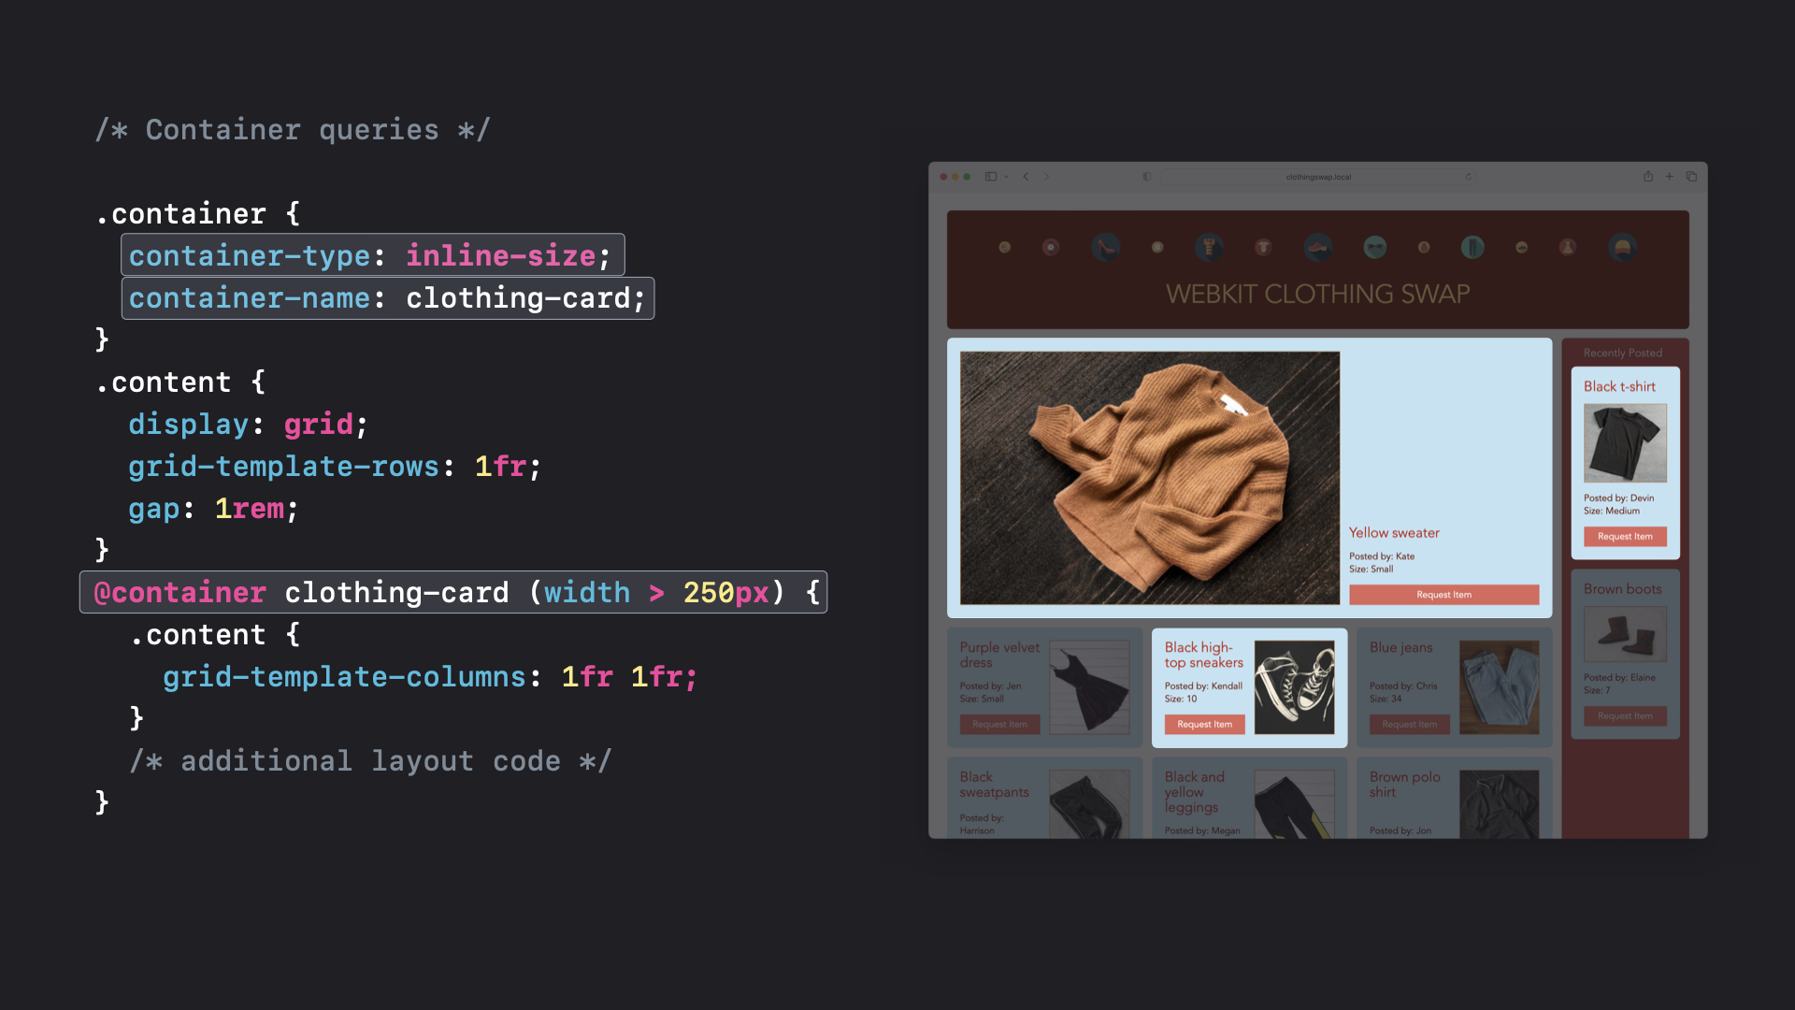Click Request Item button on Black t-shirt
The height and width of the screenshot is (1010, 1795).
(1622, 534)
